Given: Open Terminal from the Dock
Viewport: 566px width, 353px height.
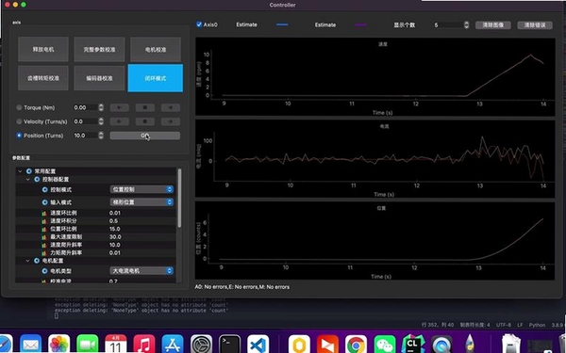Looking at the screenshot, I should (229, 345).
